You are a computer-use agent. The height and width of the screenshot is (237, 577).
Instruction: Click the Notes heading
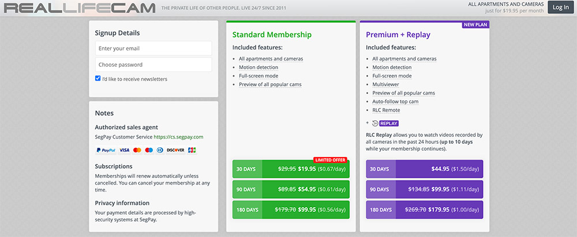pyautogui.click(x=104, y=113)
